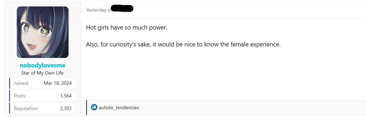Open the 1,564 posts count
Image resolution: width=366 pixels, height=117 pixels.
click(x=66, y=96)
